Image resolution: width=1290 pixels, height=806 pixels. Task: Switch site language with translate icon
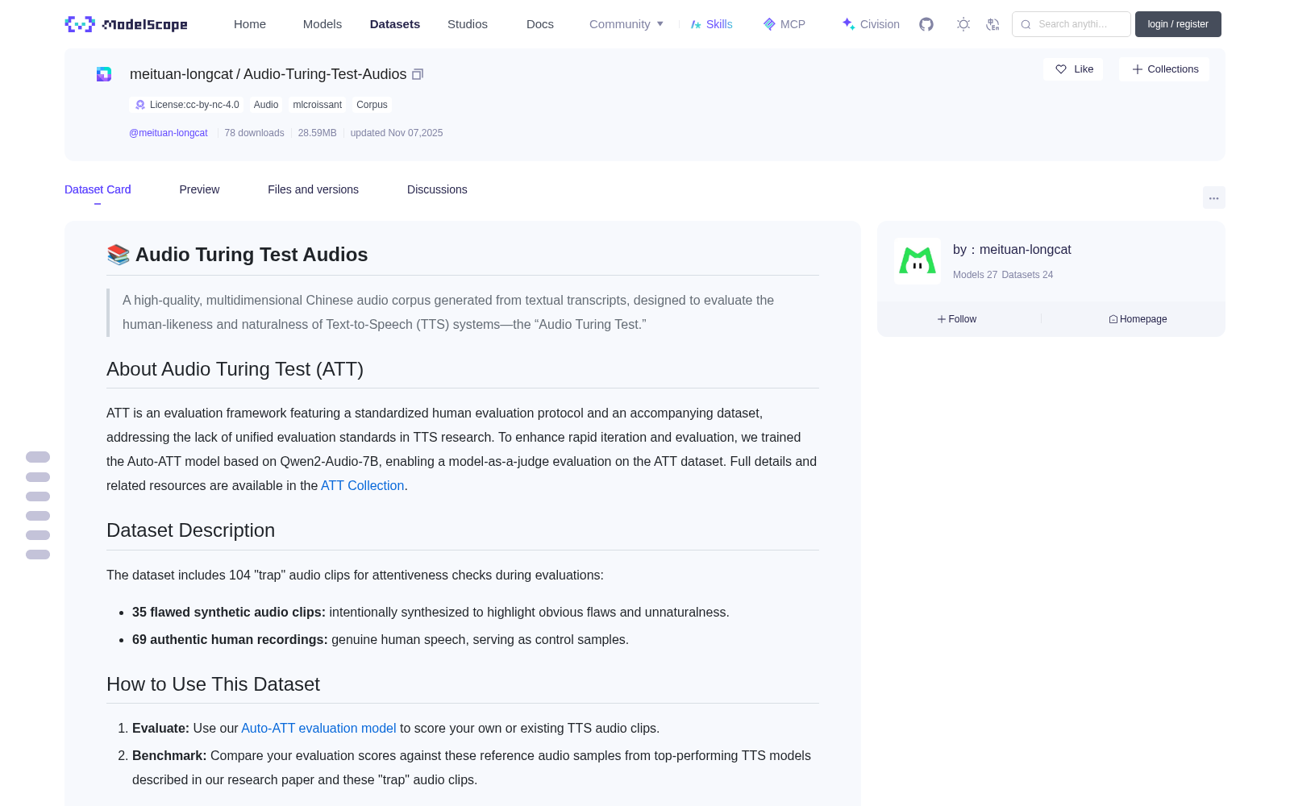(992, 24)
